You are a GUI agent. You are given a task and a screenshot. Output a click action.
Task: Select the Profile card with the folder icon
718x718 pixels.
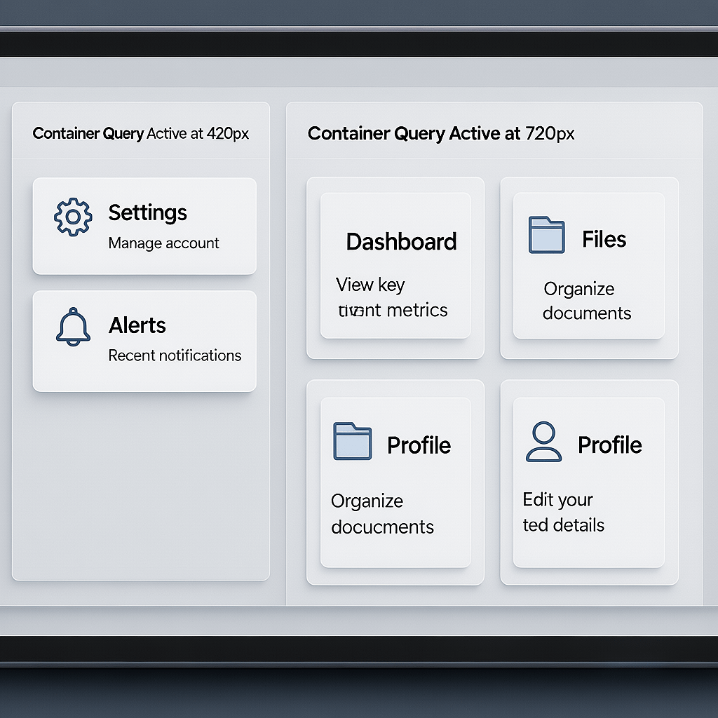(395, 480)
